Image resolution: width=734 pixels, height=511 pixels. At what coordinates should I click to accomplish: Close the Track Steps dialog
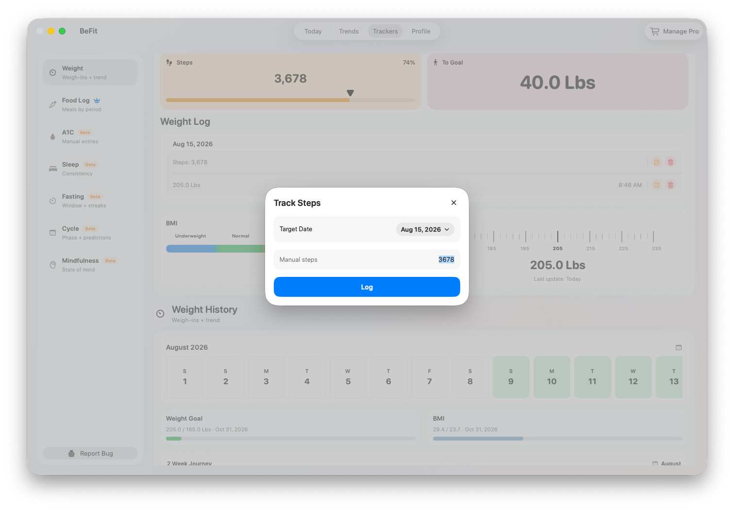click(x=453, y=203)
